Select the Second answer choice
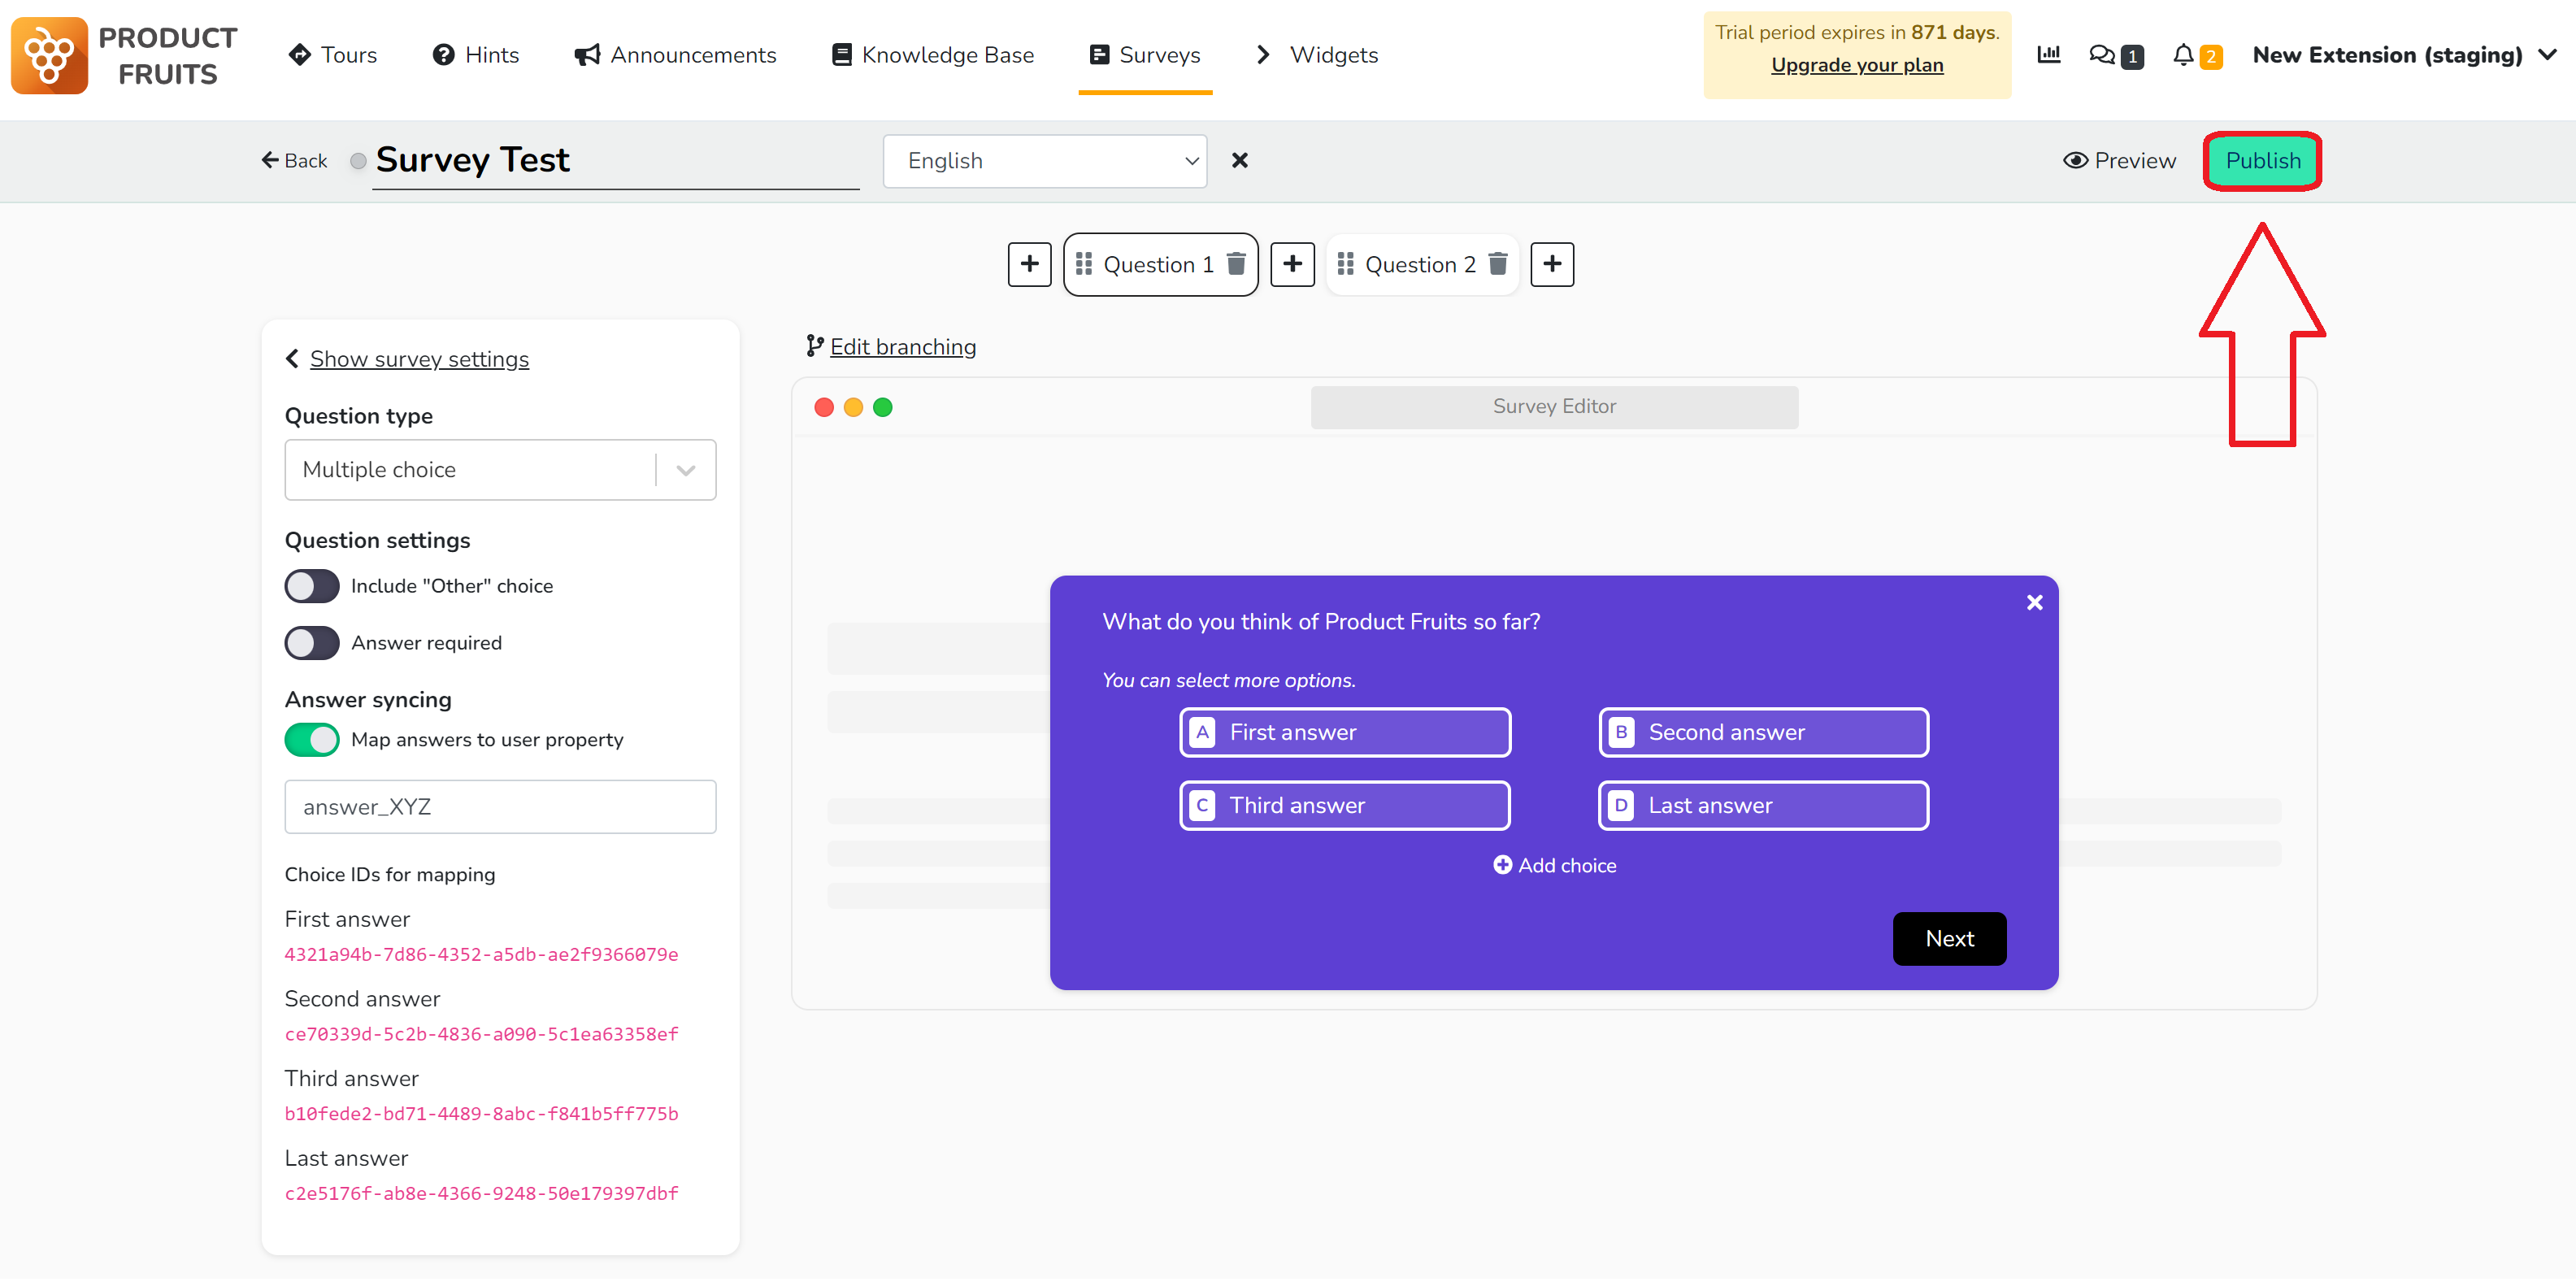This screenshot has height=1282, width=2576. coord(1763,733)
